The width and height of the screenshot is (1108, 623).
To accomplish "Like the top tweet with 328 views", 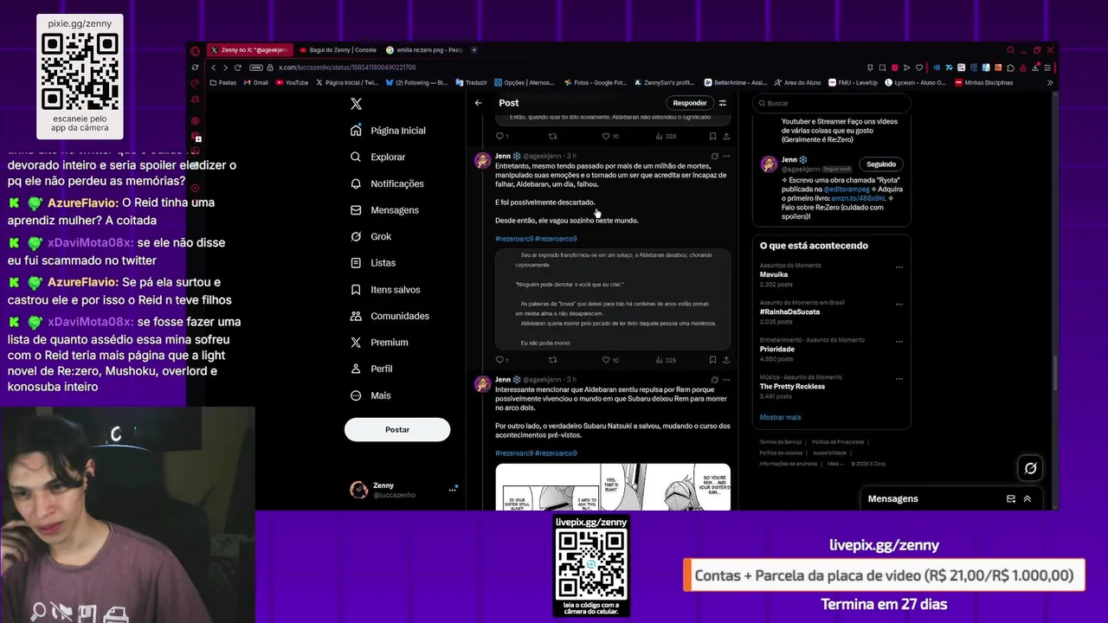I will (610, 136).
